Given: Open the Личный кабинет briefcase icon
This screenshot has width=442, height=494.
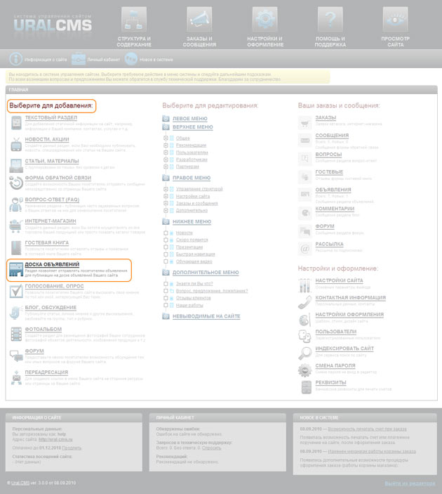Looking at the screenshot, I should [79, 60].
